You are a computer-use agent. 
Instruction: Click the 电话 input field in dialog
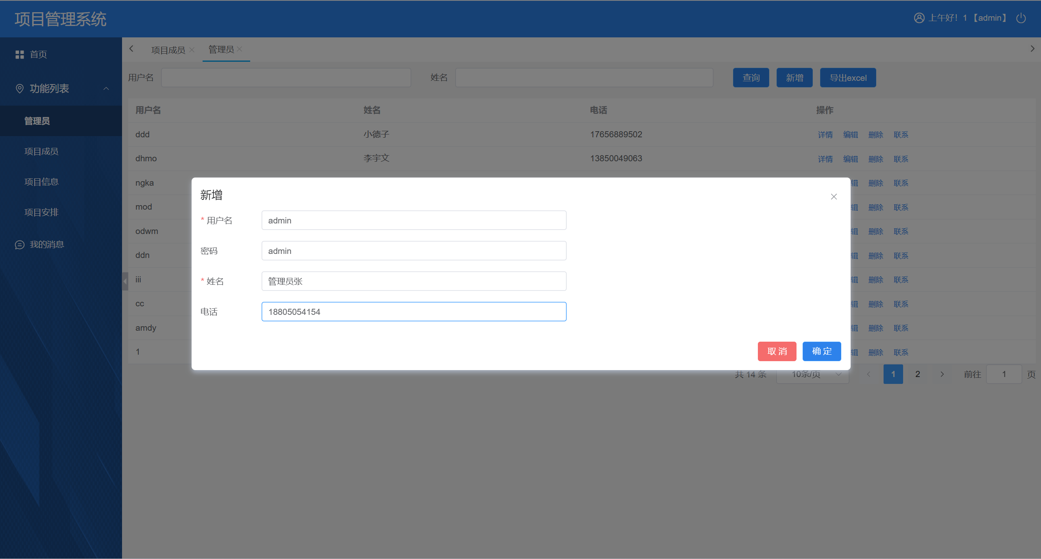click(414, 312)
